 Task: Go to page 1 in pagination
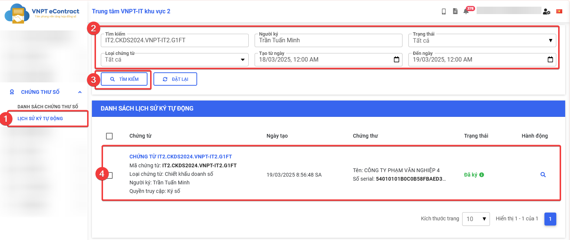550,219
